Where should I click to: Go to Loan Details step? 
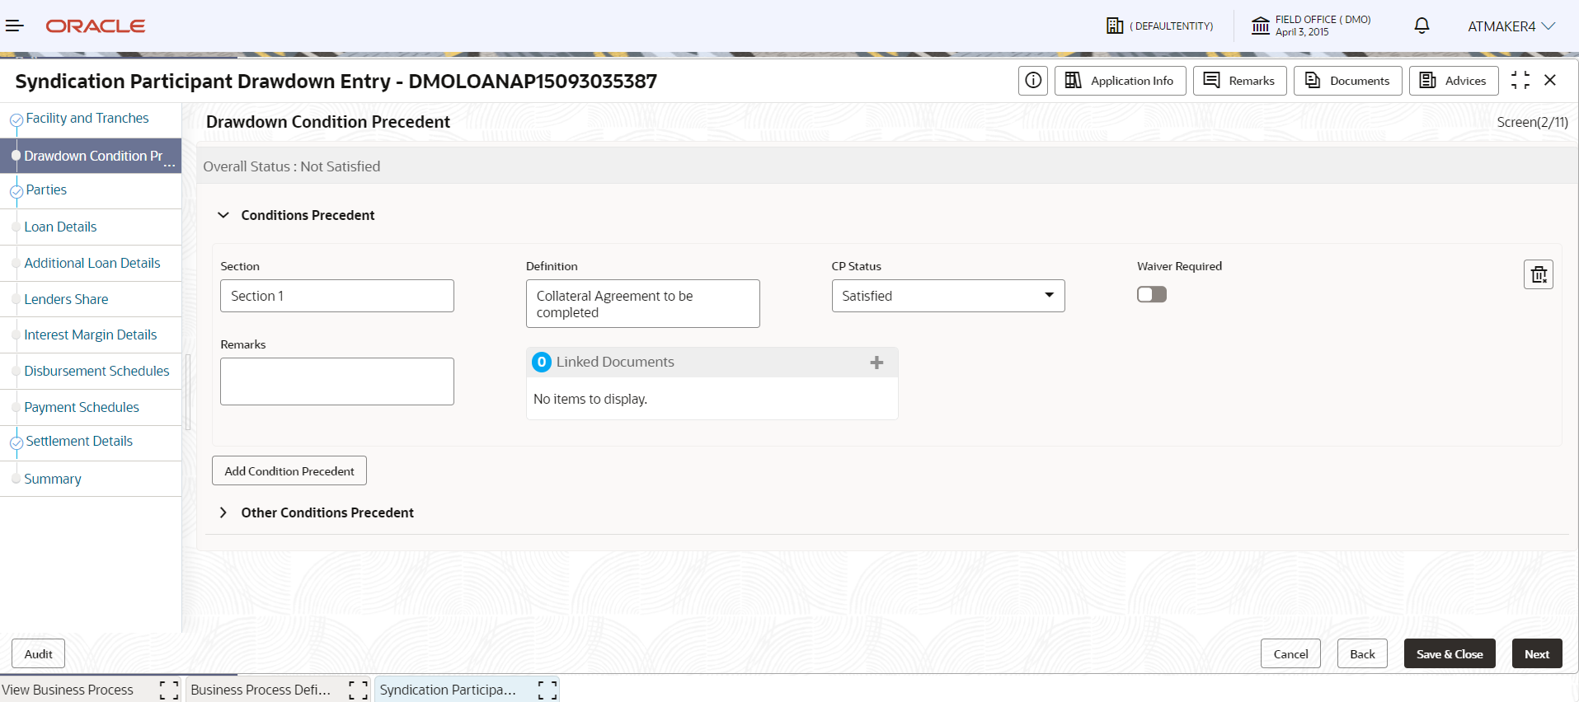point(60,227)
